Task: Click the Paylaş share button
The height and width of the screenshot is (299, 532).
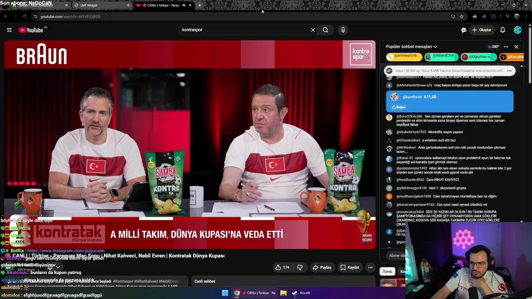Action: pyautogui.click(x=322, y=267)
